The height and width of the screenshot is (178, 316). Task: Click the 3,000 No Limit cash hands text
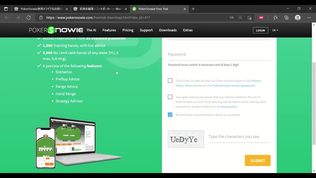tap(81, 56)
